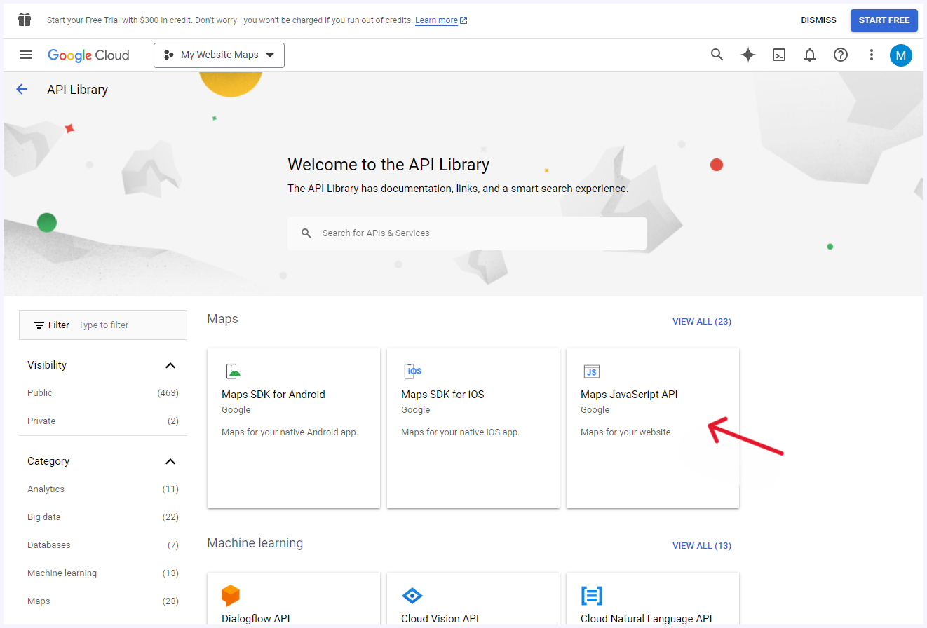Open the Maps SDK for Android title
The height and width of the screenshot is (628, 927).
[x=273, y=395]
